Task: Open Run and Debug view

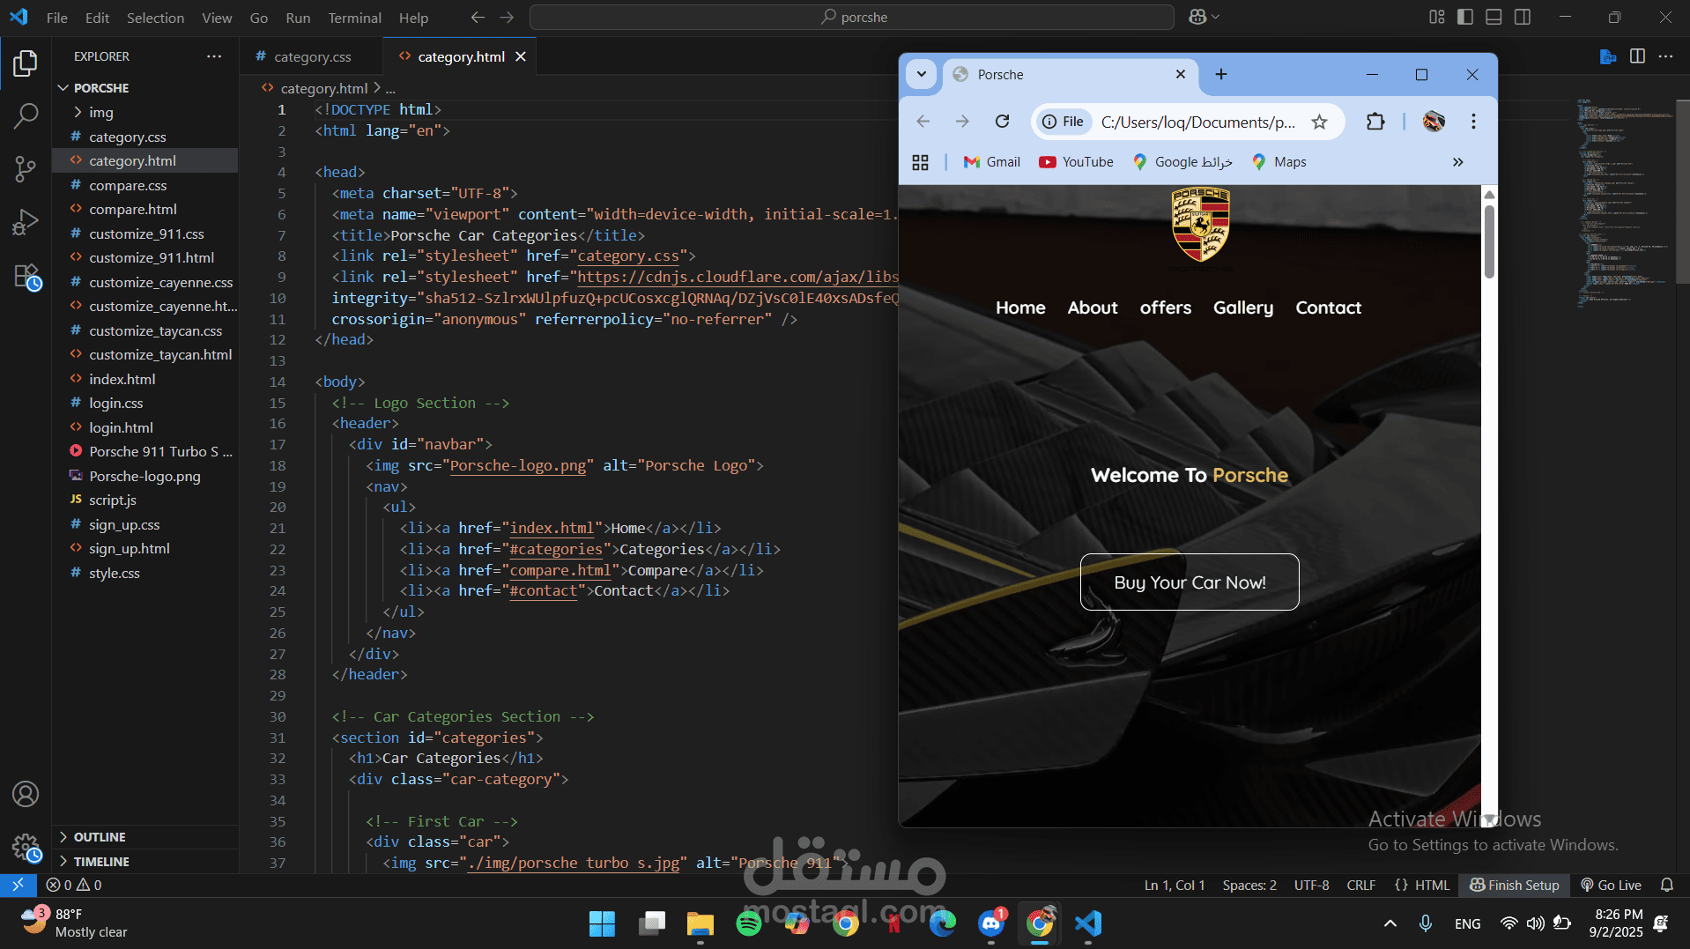Action: [x=26, y=222]
